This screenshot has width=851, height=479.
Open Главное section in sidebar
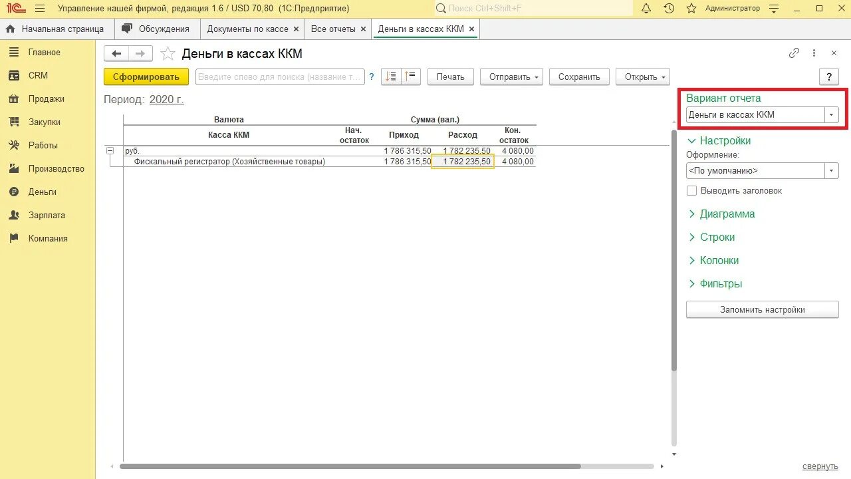[44, 52]
